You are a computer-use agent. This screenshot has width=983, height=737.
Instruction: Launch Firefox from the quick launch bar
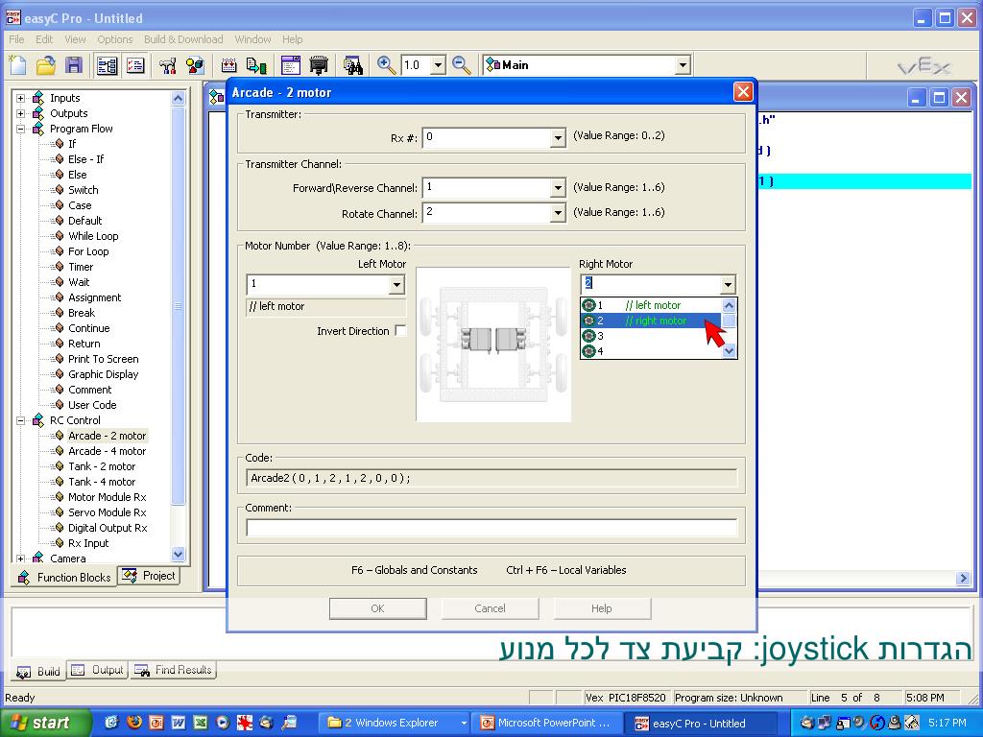point(133,723)
